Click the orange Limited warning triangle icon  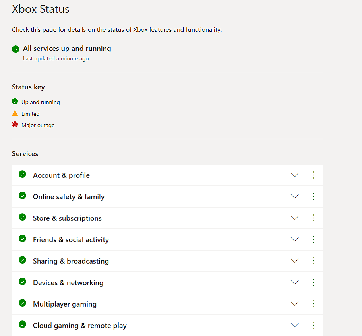click(15, 113)
